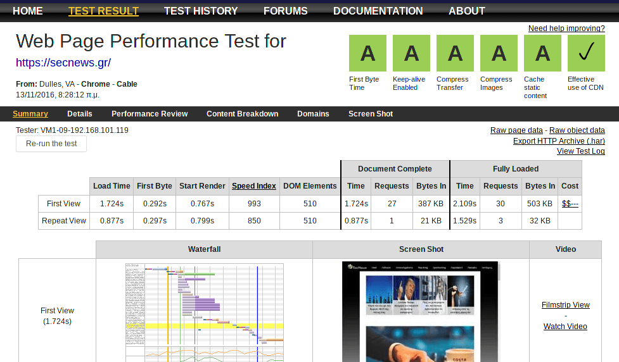This screenshot has height=362, width=619.
Task: Switch to the Performance Review tab
Action: 150,113
